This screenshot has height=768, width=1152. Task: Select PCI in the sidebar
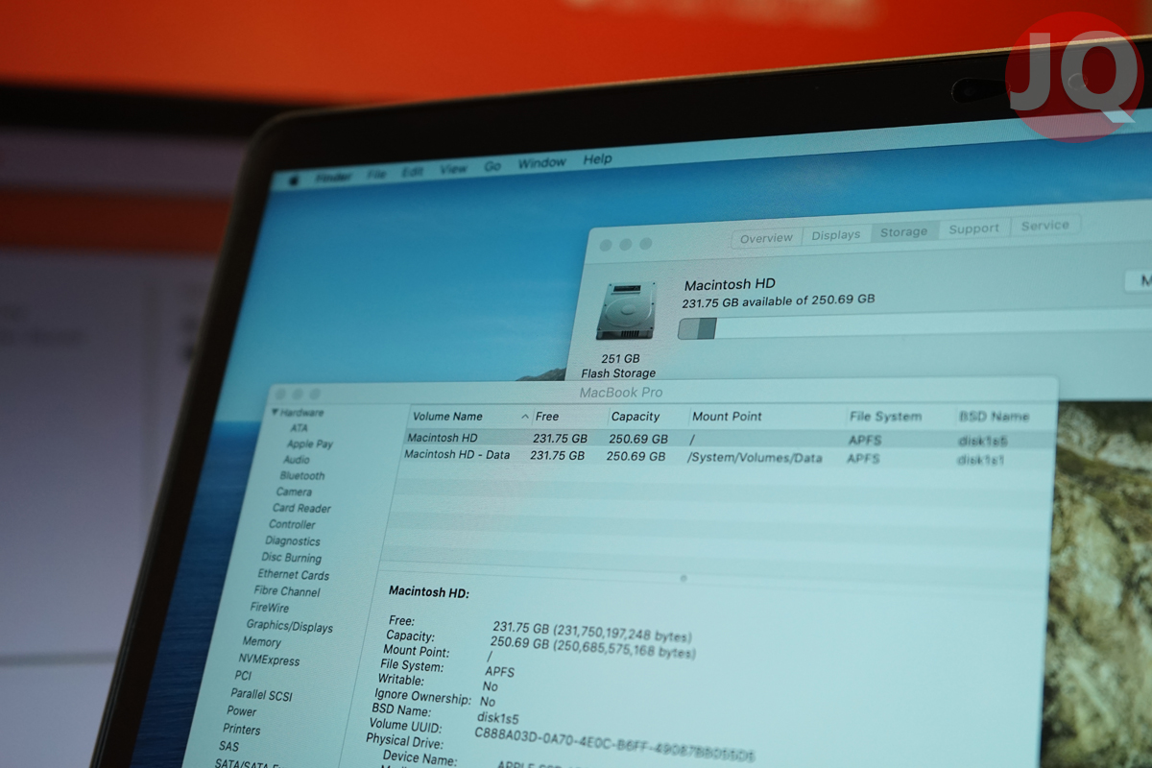(243, 676)
